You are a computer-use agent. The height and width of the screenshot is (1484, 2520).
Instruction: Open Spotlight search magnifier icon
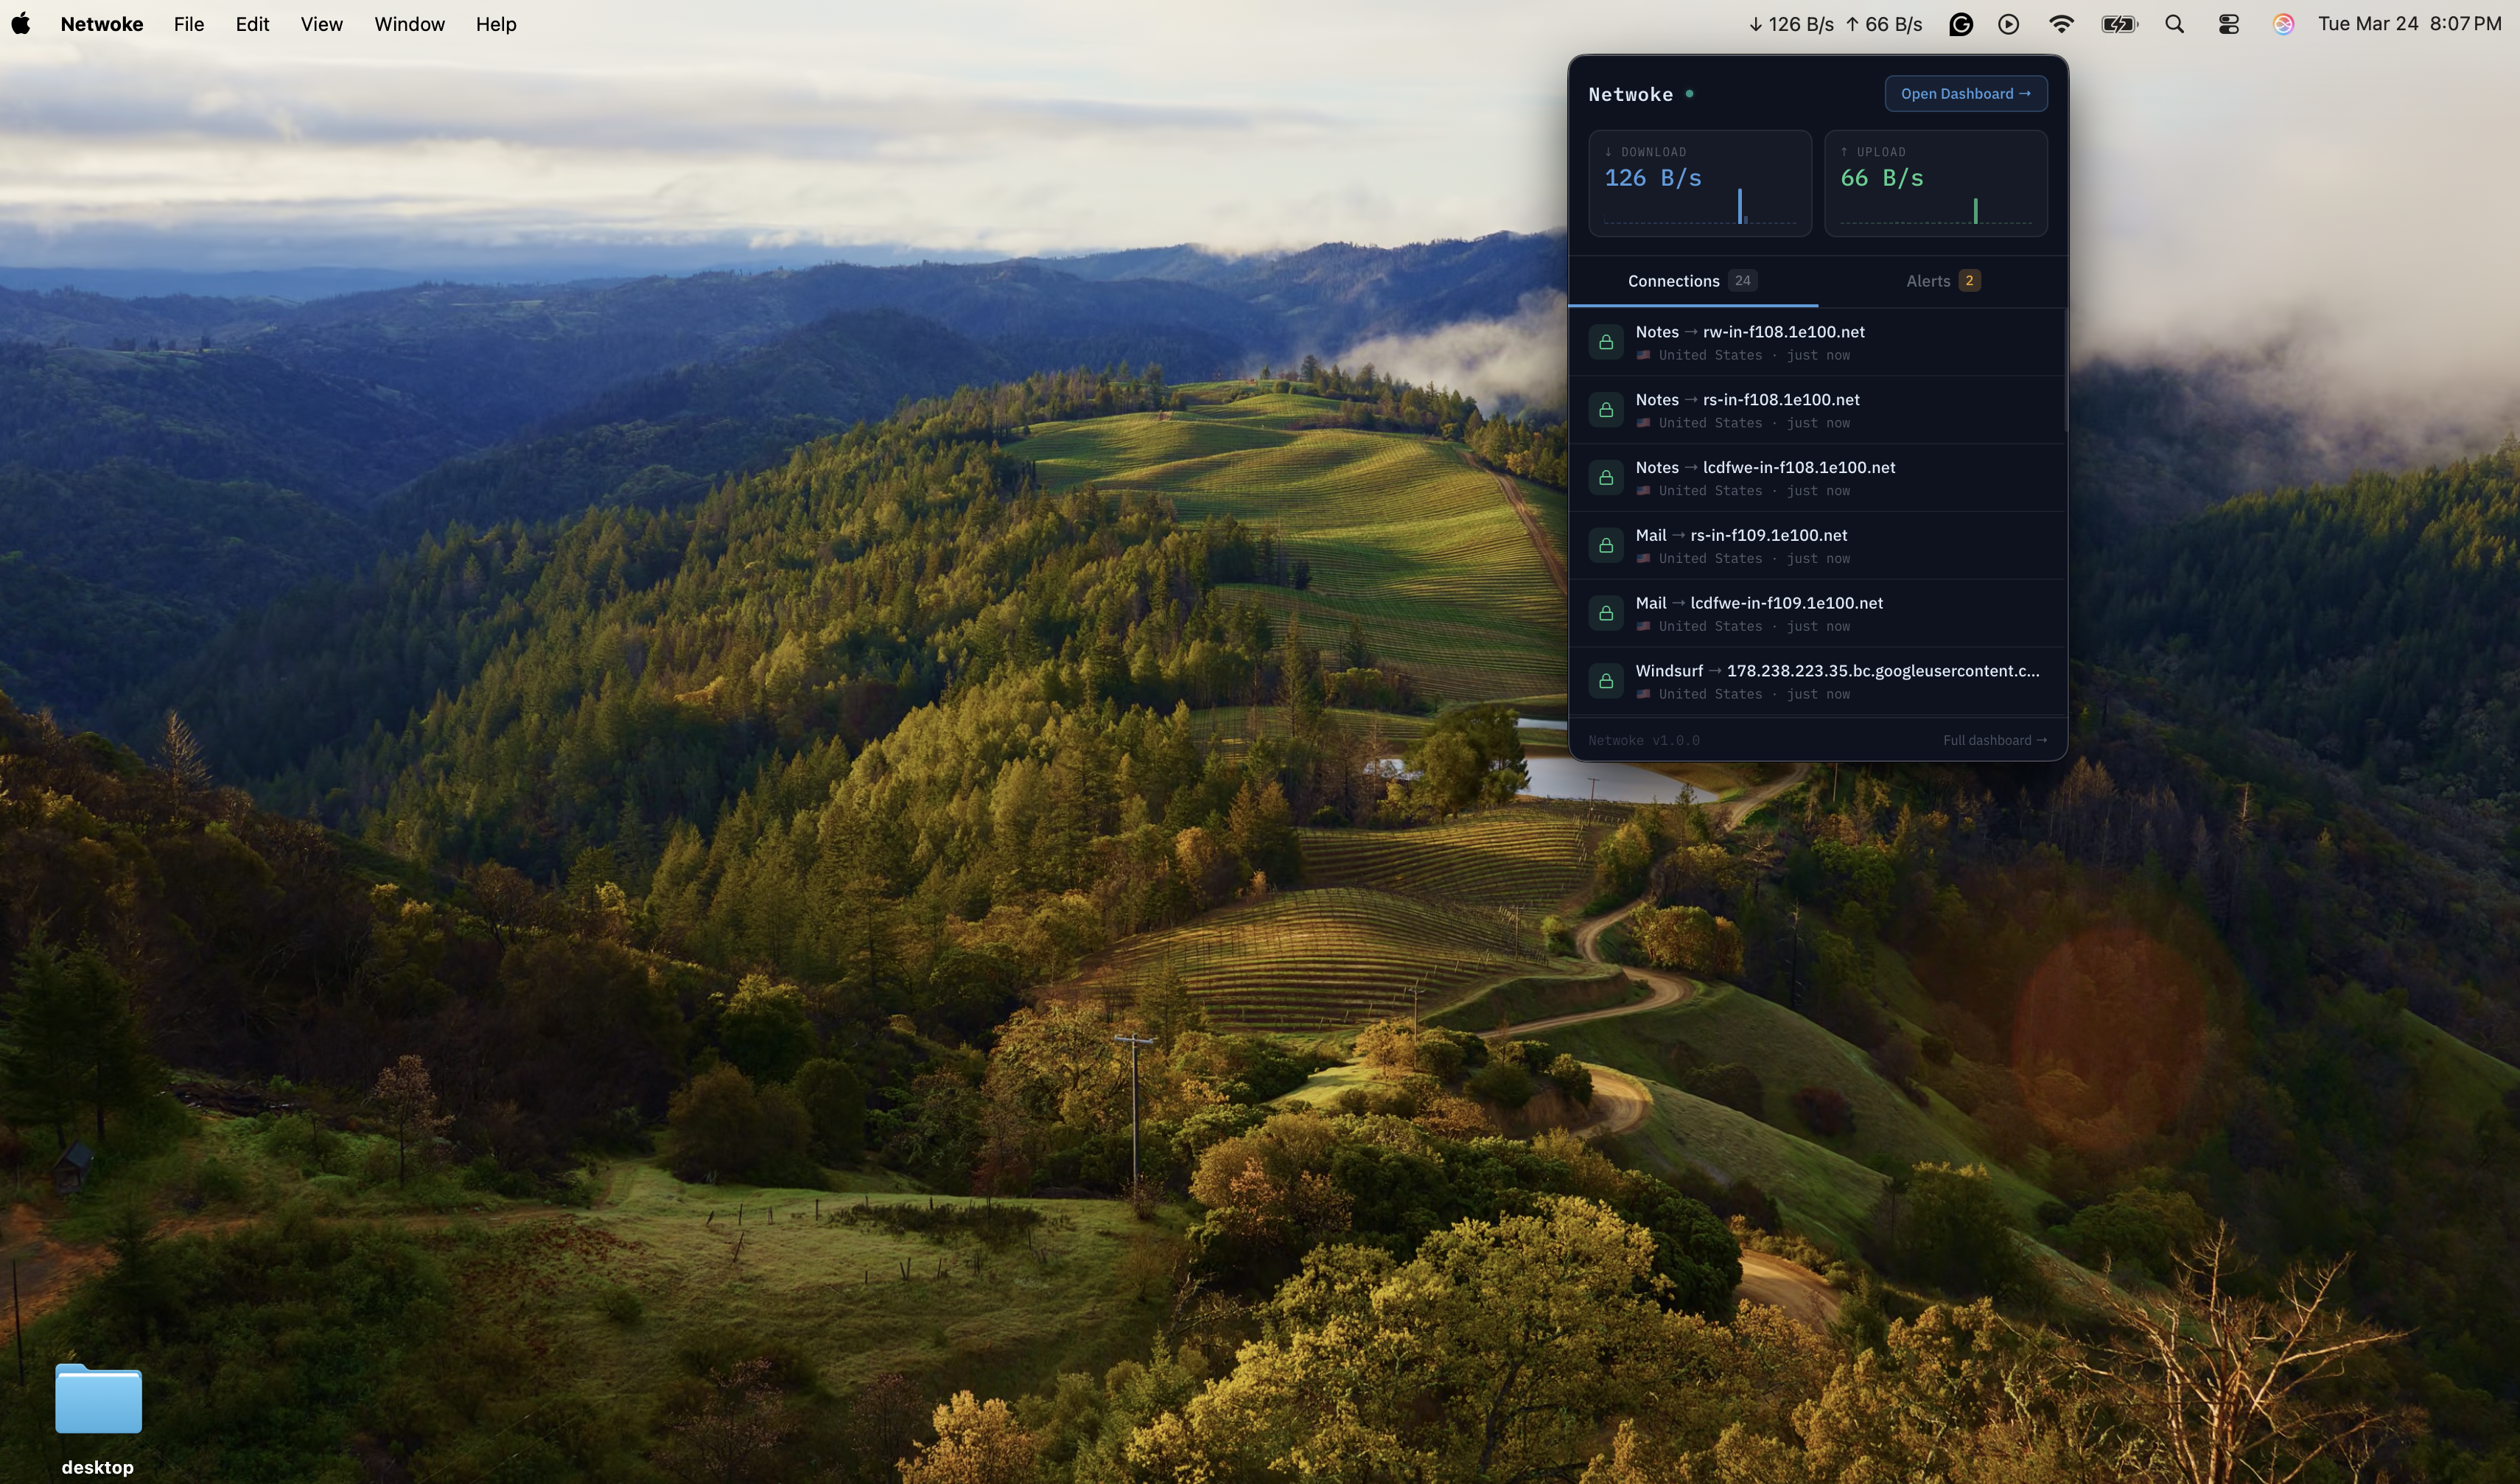coord(2174,24)
